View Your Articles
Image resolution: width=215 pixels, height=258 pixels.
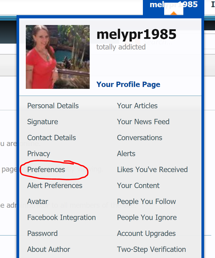137,106
